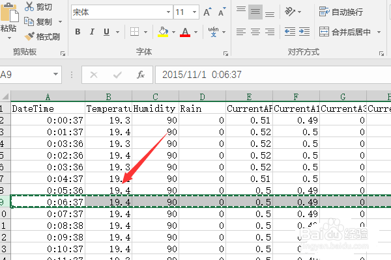391x260 pixels.
Task: Click the Cut (剪切) scissors button
Action: point(38,6)
